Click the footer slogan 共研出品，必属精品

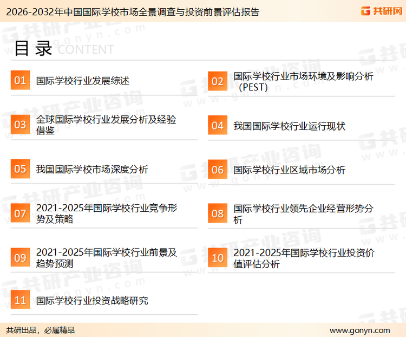(41, 330)
